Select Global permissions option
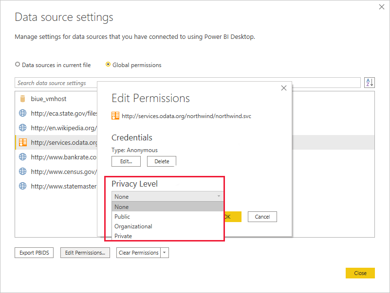The image size is (390, 293). pos(108,65)
